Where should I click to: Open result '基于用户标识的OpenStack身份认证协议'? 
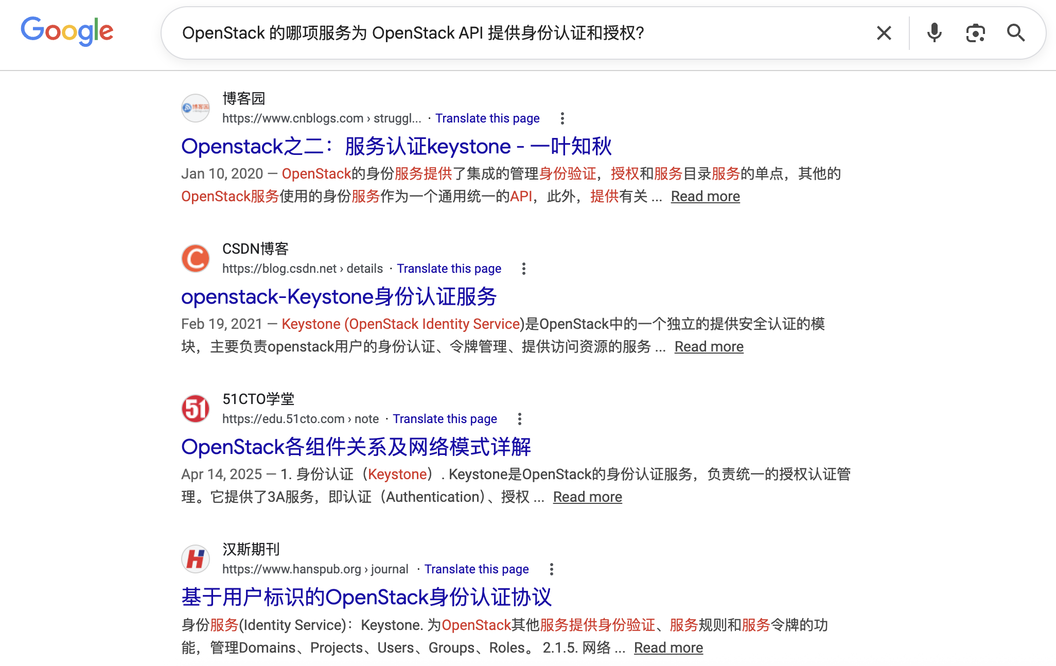(x=366, y=597)
